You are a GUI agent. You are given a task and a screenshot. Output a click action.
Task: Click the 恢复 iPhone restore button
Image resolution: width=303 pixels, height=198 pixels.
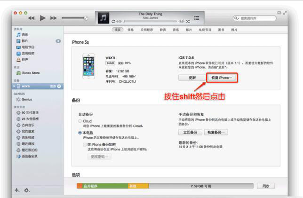(222, 78)
